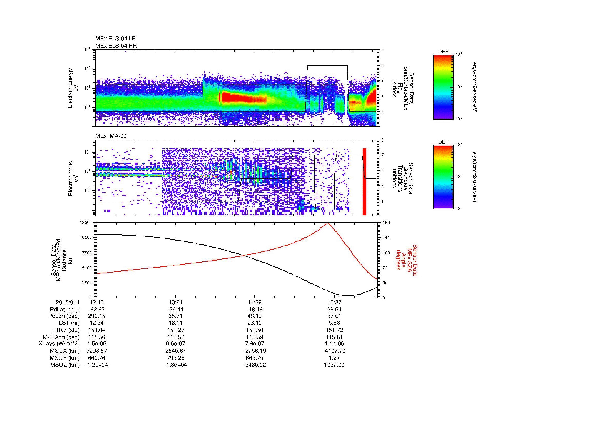Screen dimensions: 599x423
Task: Click the time label '15:37'
Action: click(x=334, y=302)
